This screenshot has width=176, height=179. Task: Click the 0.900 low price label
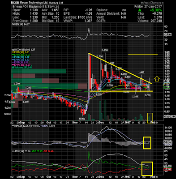tap(82, 119)
